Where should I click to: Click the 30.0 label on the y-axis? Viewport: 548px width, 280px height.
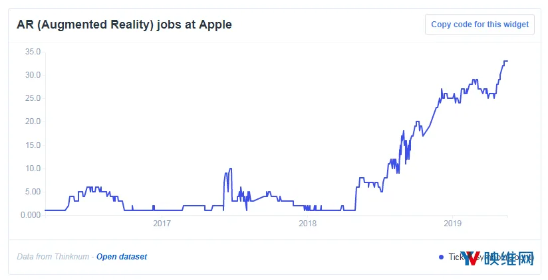(x=33, y=75)
